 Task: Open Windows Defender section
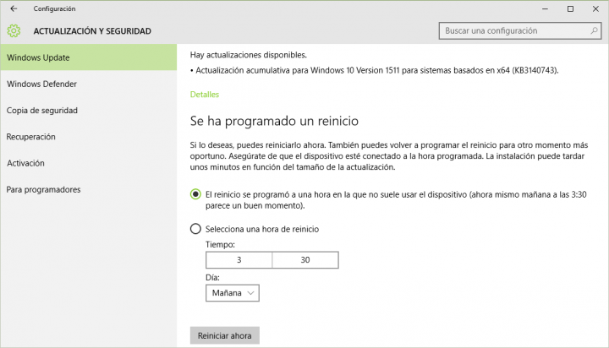[89, 84]
